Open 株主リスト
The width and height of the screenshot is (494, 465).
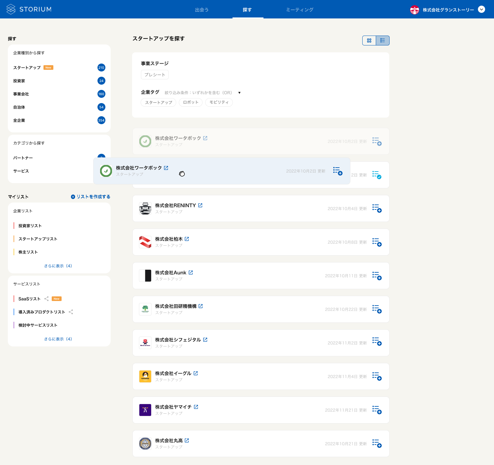(x=28, y=252)
